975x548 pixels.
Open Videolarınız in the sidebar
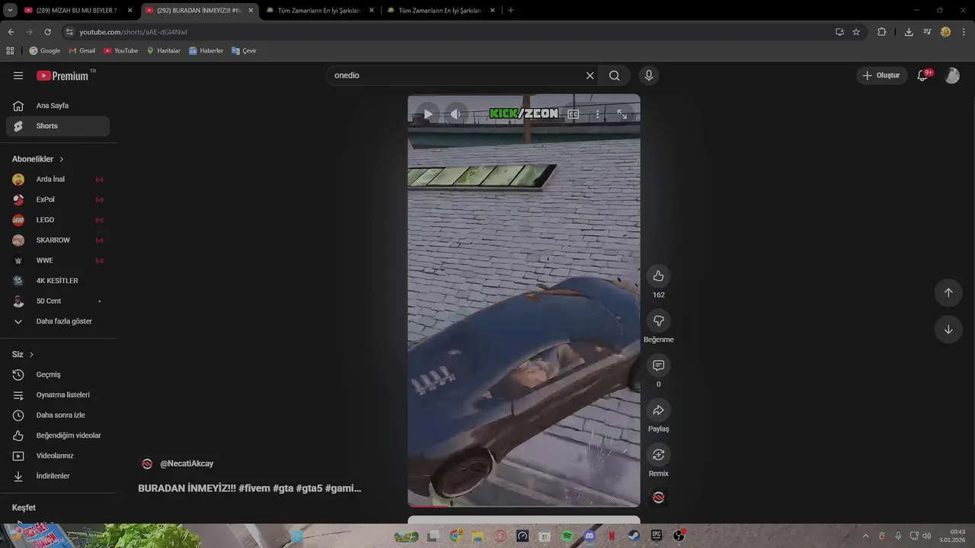[x=58, y=456]
